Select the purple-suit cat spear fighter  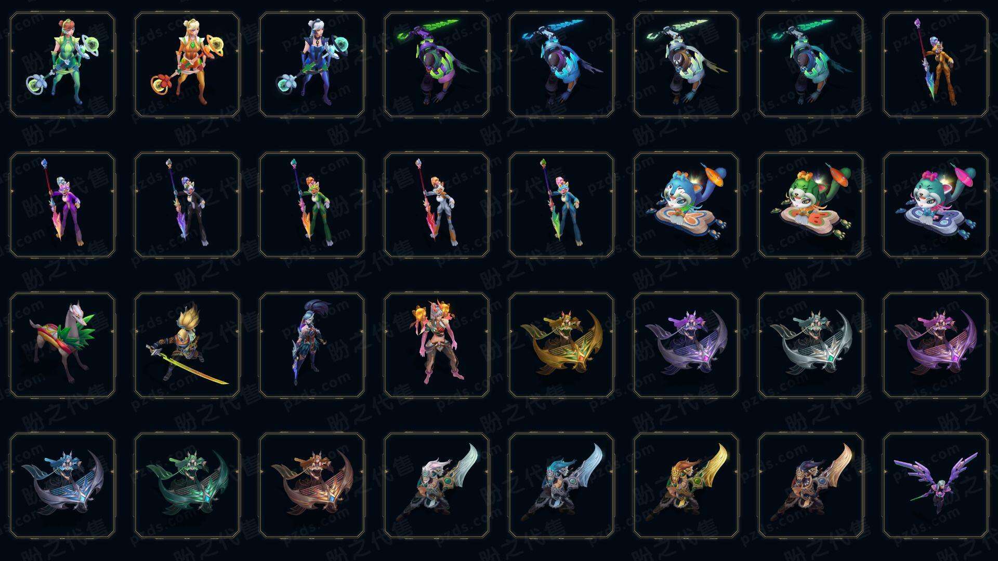pyautogui.click(x=62, y=205)
